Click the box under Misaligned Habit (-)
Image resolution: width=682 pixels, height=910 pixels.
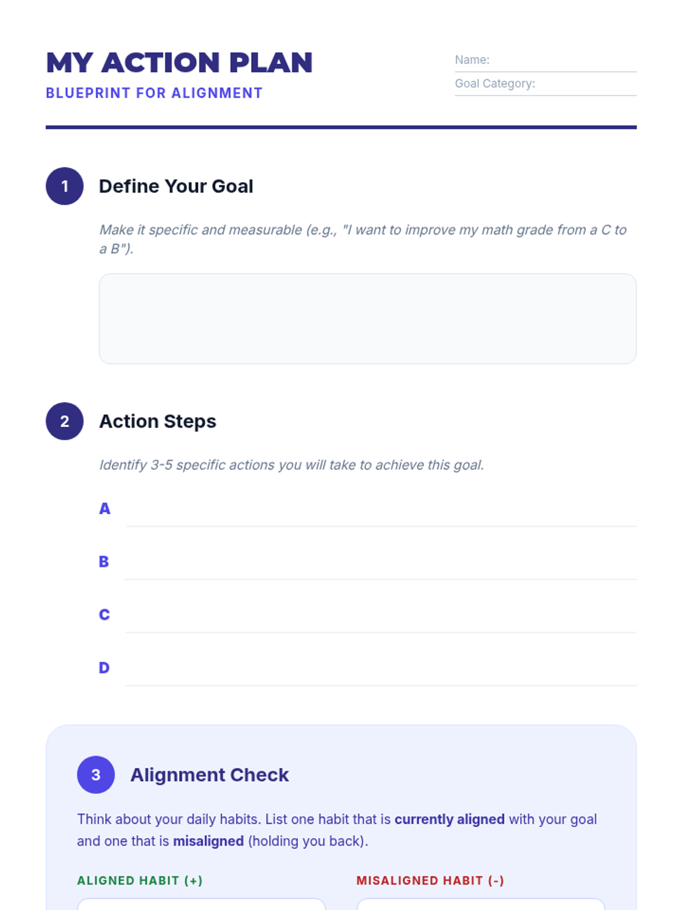coord(480,904)
